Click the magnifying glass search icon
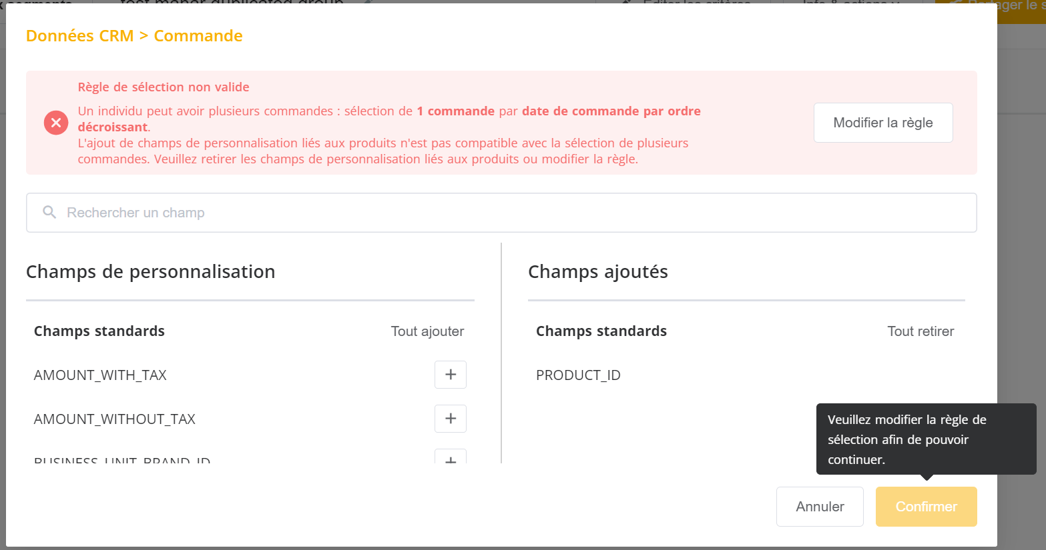The image size is (1046, 550). click(49, 212)
